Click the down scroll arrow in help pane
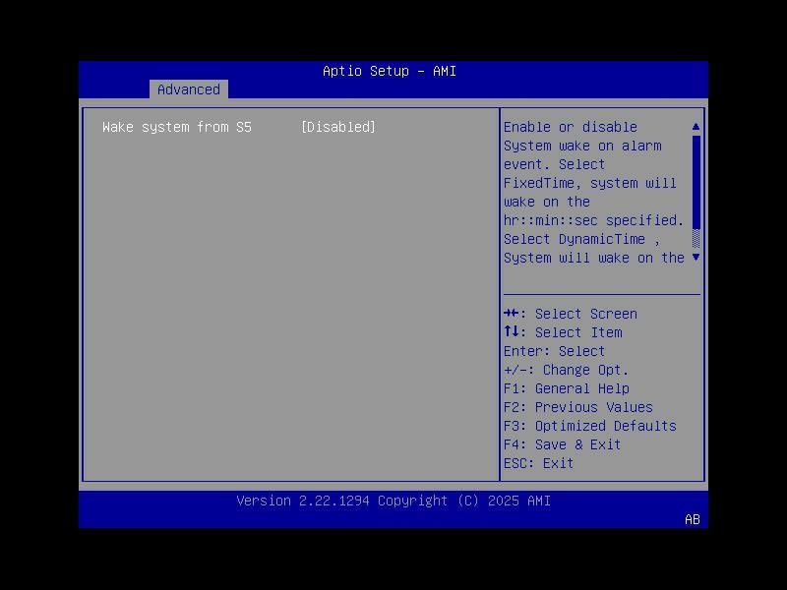This screenshot has width=787, height=590. [x=695, y=258]
